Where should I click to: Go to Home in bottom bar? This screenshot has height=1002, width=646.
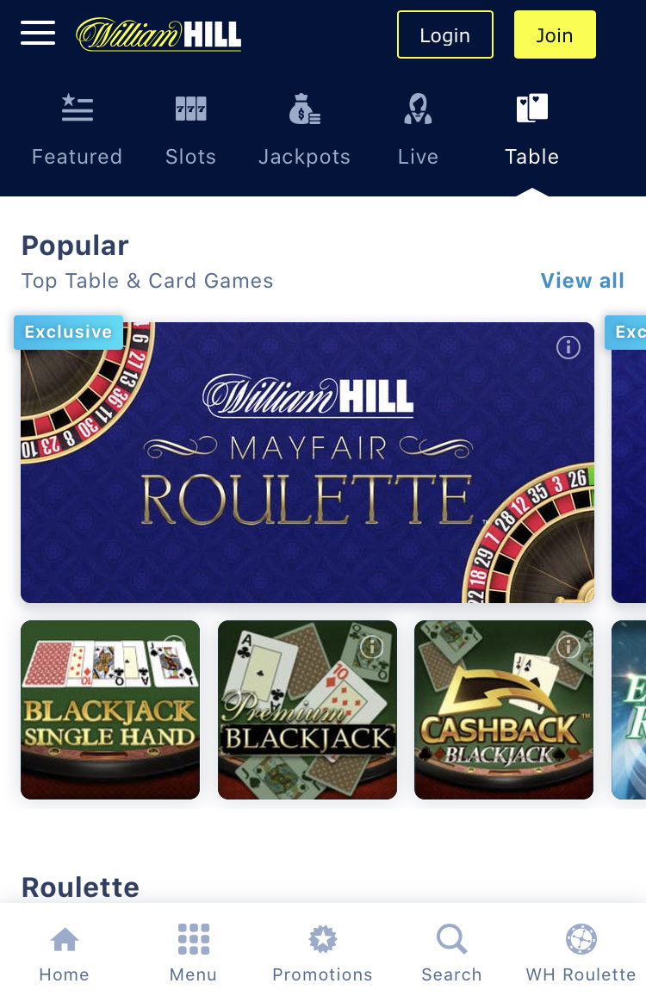pos(64,953)
